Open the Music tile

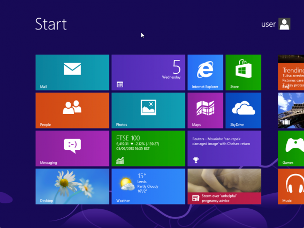[x=291, y=186]
